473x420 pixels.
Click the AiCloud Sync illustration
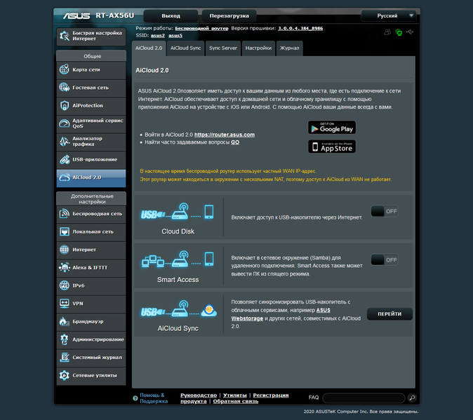178,309
